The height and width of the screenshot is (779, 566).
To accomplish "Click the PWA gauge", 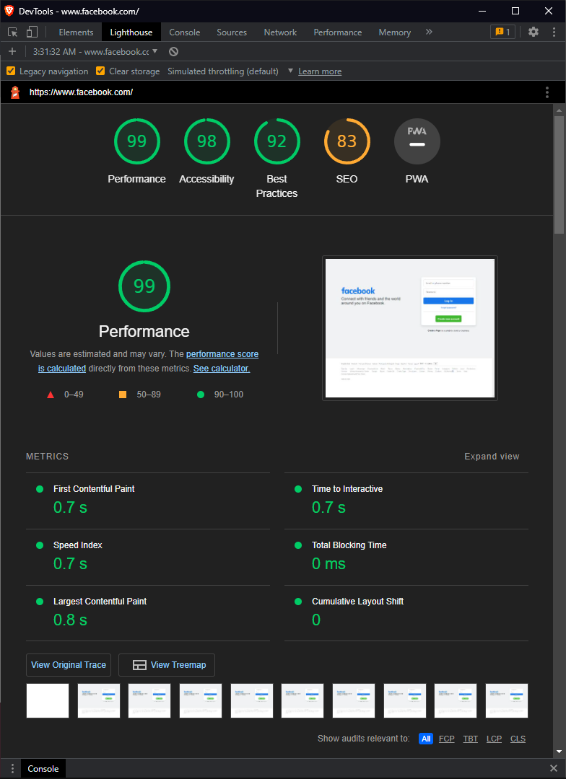I will (x=417, y=141).
